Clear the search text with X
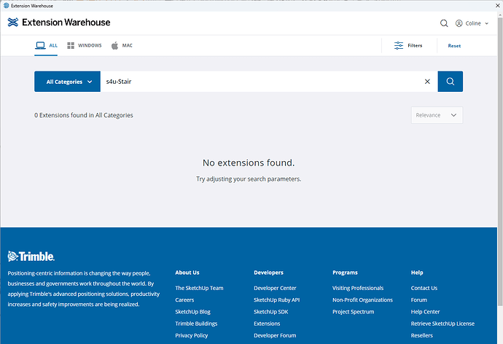 coord(427,82)
